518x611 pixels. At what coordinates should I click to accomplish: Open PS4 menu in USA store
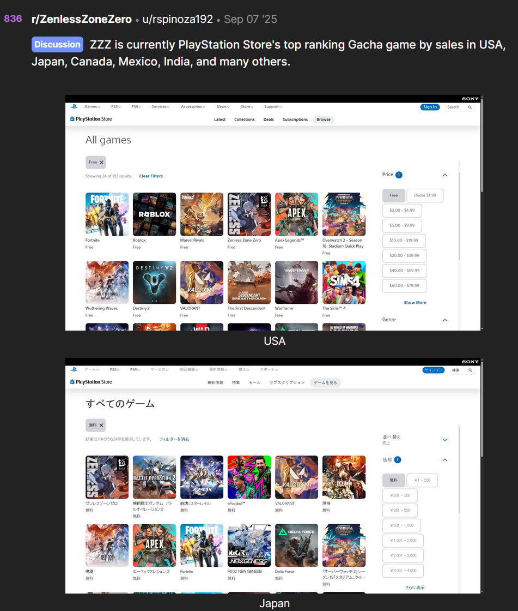tap(136, 106)
